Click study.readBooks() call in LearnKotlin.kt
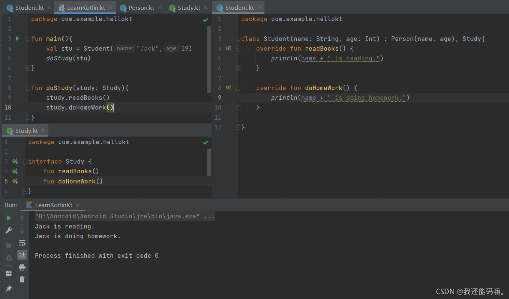Viewport: 509px width, 299px height. pyautogui.click(x=78, y=98)
